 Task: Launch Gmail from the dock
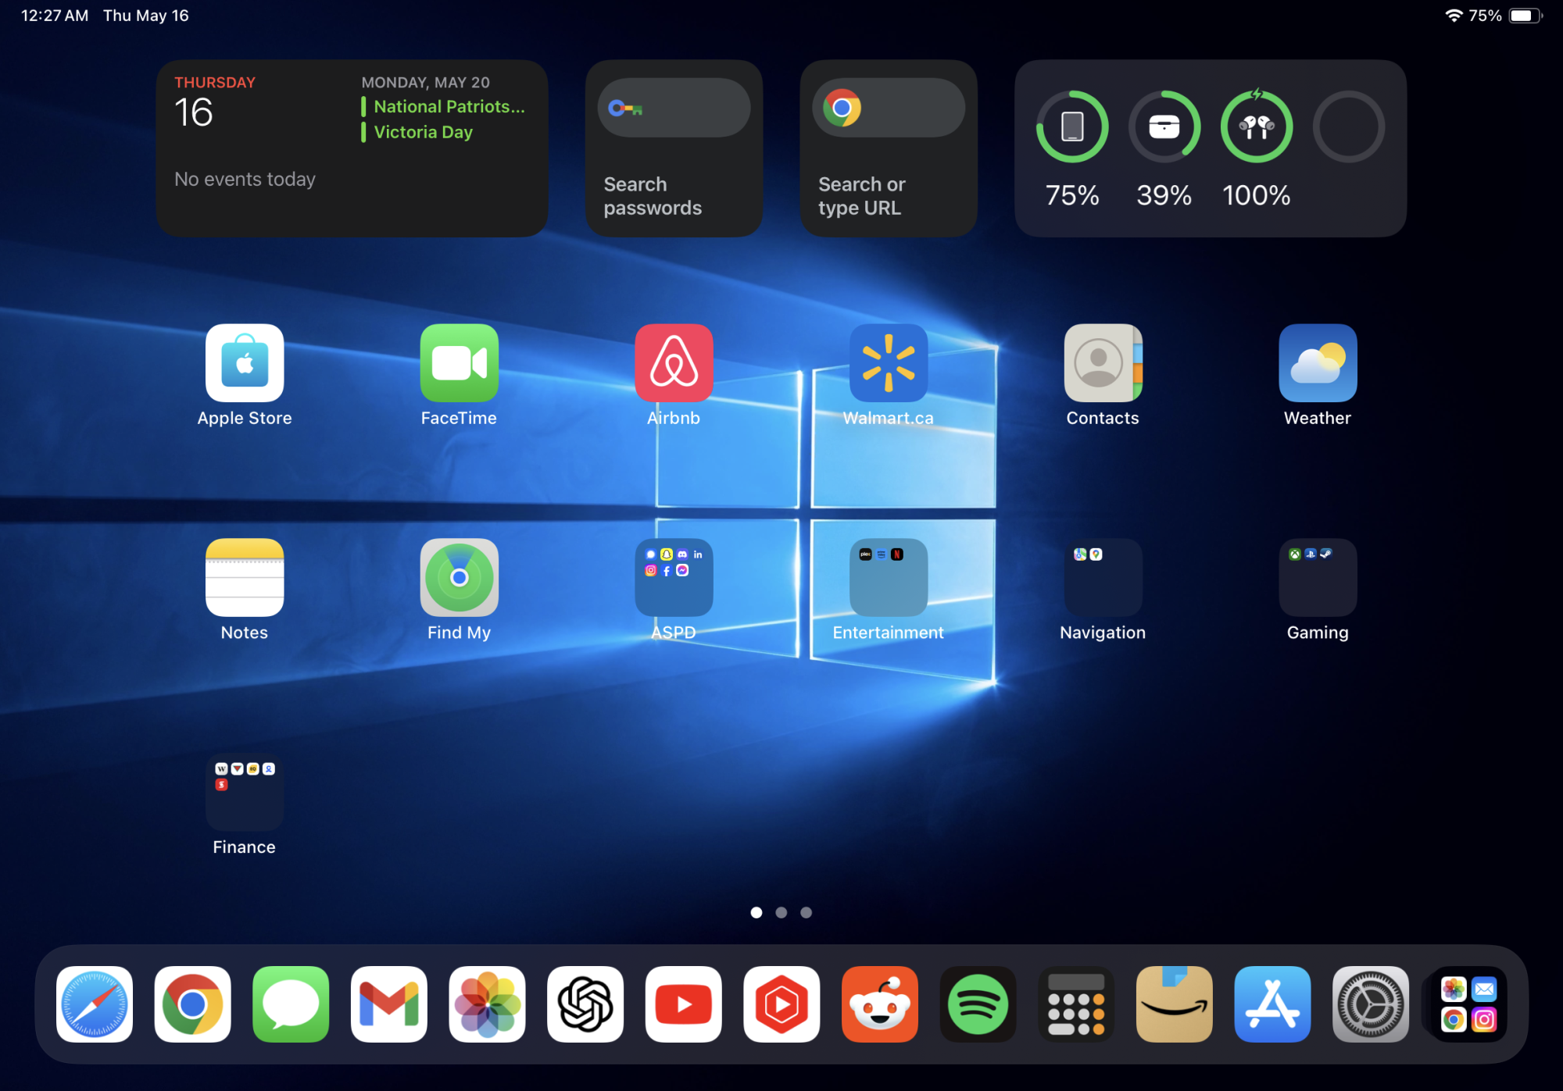(388, 1004)
